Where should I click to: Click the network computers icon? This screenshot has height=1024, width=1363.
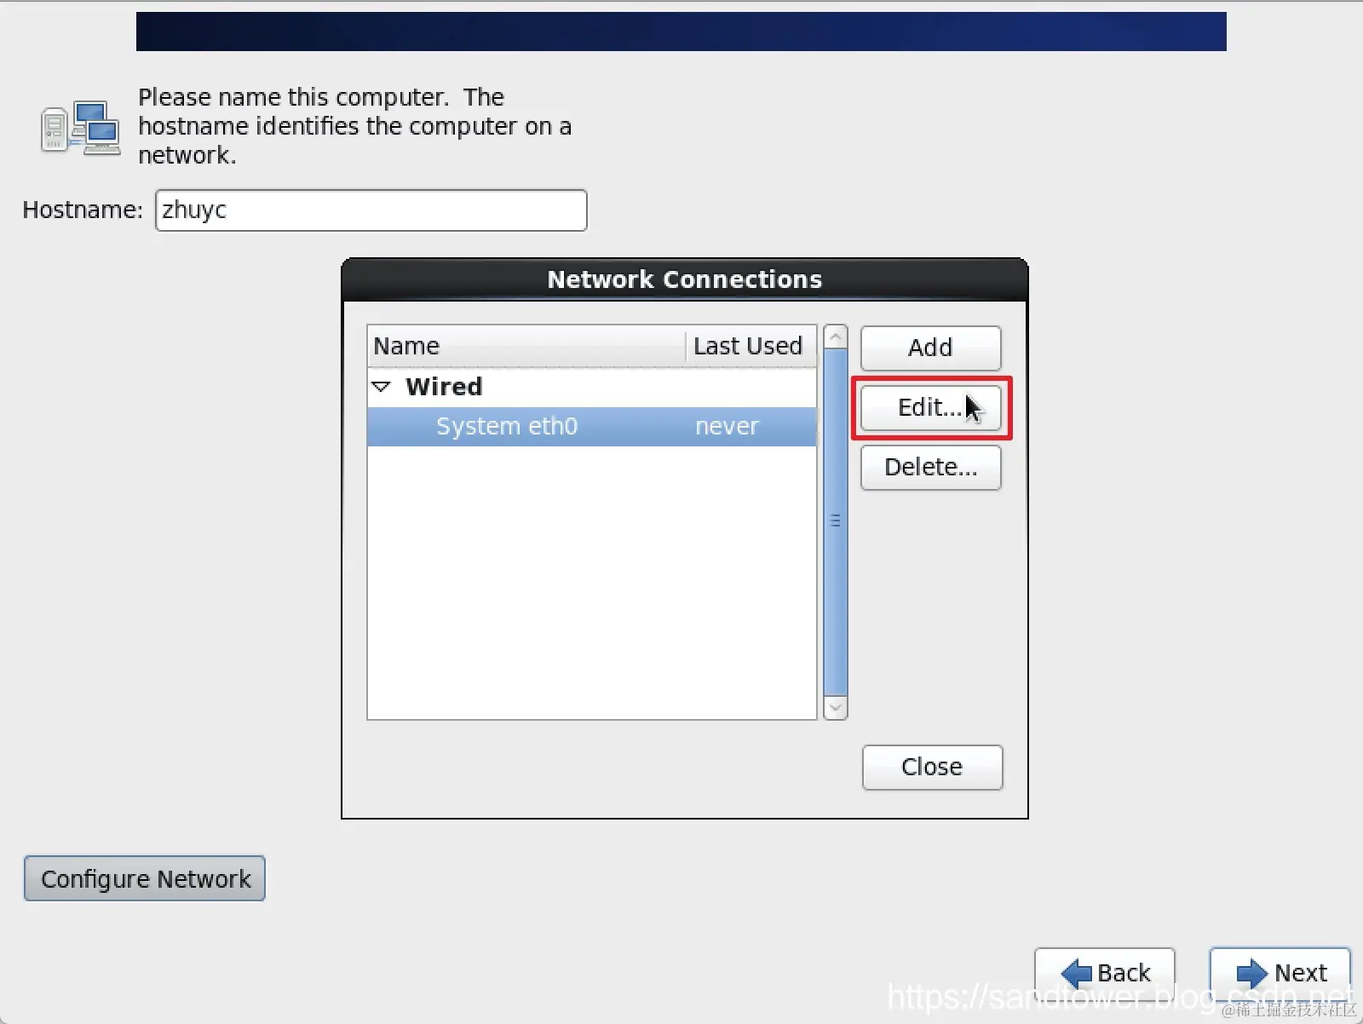point(81,128)
